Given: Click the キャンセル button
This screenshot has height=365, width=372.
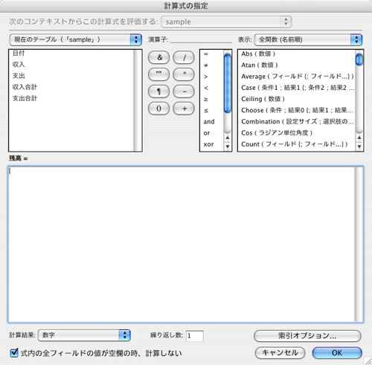Looking at the screenshot, I should [280, 352].
